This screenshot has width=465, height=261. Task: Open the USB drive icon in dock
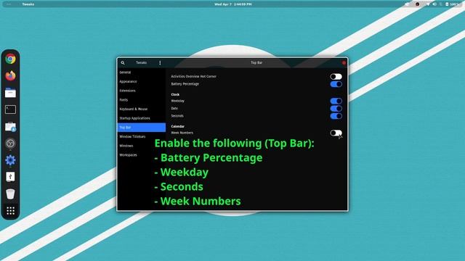pyautogui.click(x=10, y=177)
